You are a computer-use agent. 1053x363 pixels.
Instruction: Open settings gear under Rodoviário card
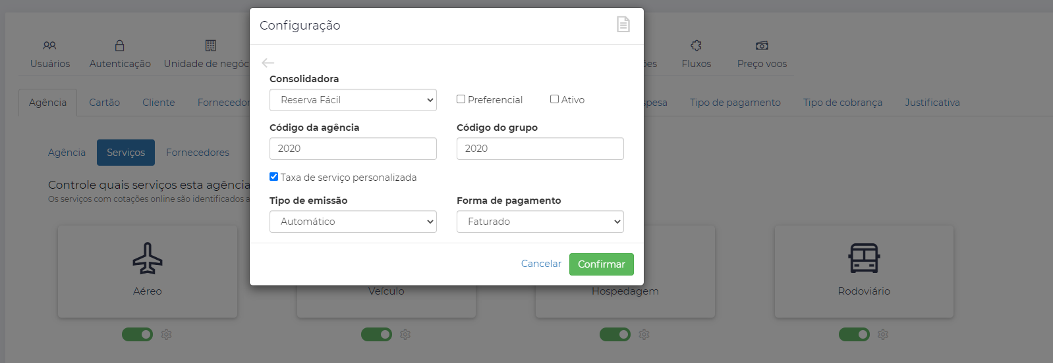pyautogui.click(x=883, y=335)
